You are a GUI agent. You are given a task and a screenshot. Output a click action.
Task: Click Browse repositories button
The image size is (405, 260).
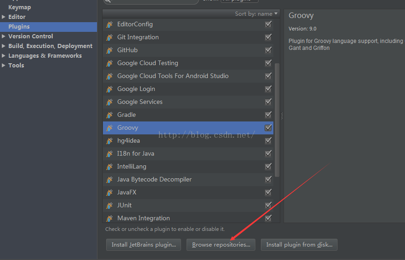[x=221, y=245]
